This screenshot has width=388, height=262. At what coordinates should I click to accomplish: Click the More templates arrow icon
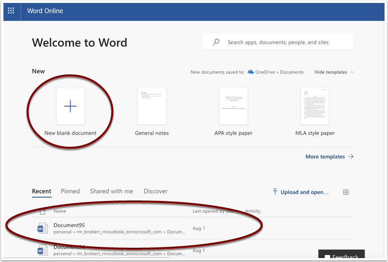pyautogui.click(x=351, y=157)
